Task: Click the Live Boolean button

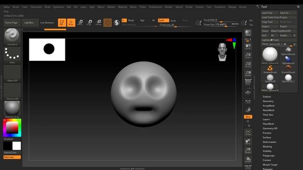Action: click(x=47, y=23)
